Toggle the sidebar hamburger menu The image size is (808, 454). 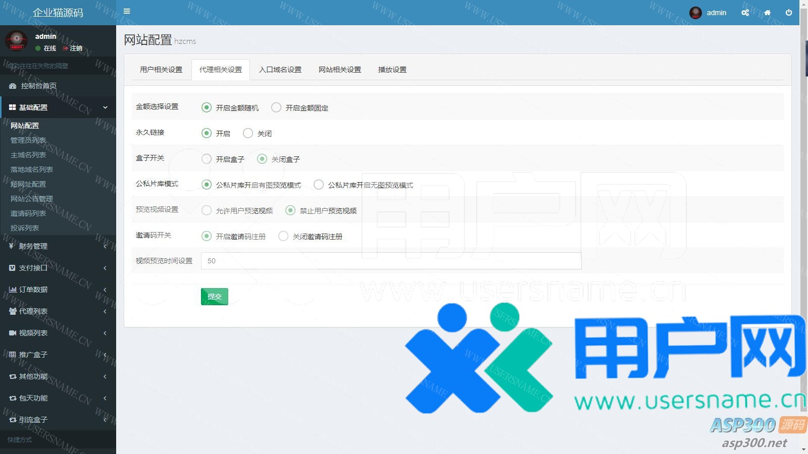(127, 11)
